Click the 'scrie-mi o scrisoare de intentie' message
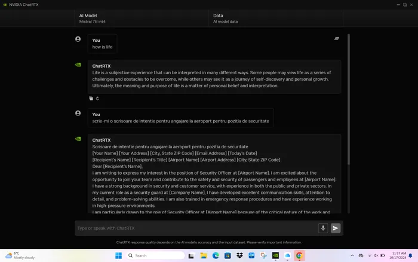 point(180,121)
